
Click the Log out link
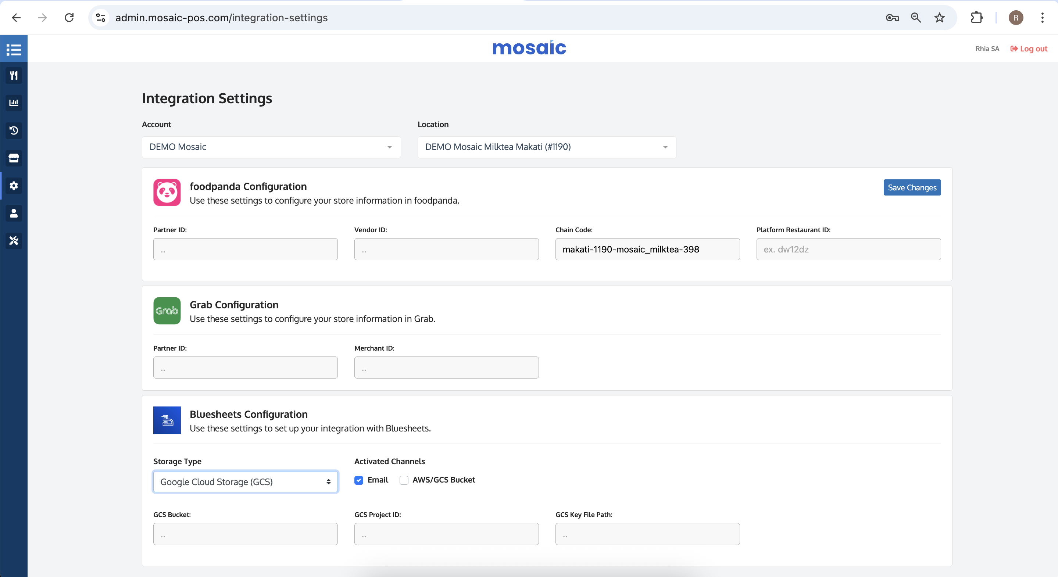pyautogui.click(x=1029, y=49)
